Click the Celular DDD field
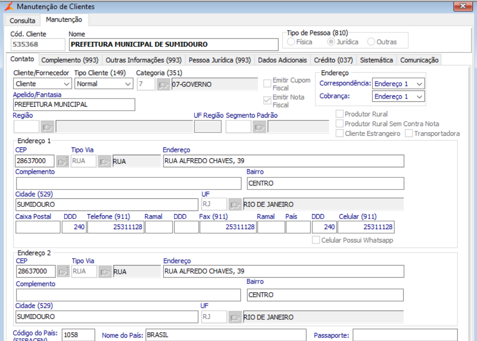 point(324,227)
